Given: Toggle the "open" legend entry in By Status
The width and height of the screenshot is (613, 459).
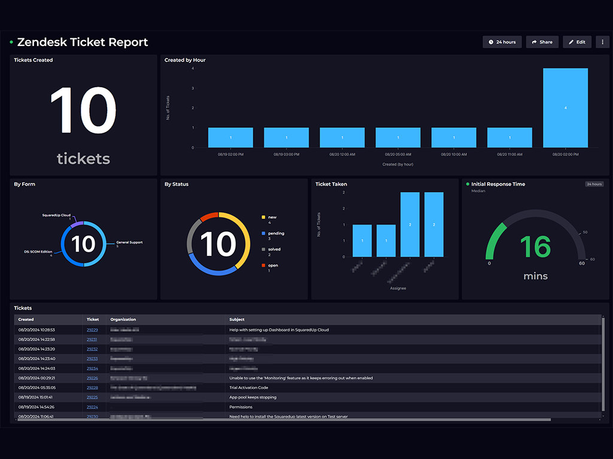Looking at the screenshot, I should pyautogui.click(x=272, y=265).
